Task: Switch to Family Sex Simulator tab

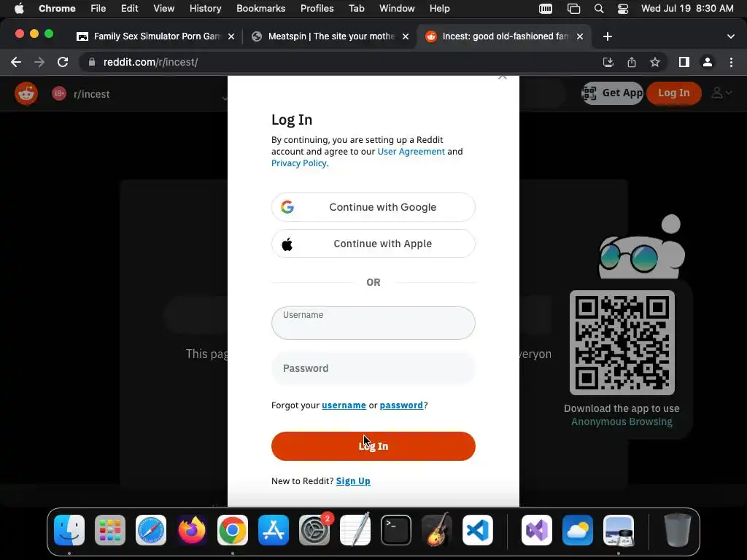Action: pos(156,36)
